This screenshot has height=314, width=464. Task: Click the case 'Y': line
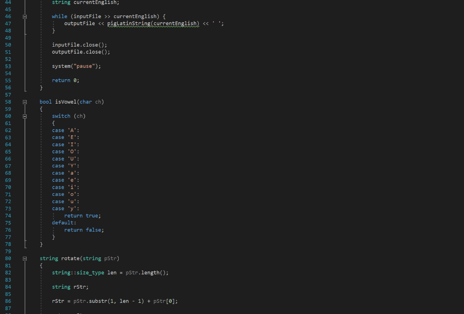(x=65, y=166)
